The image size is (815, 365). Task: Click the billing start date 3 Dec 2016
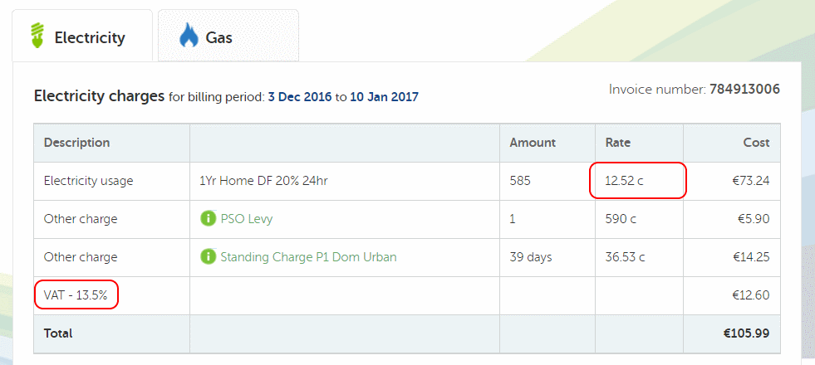299,96
